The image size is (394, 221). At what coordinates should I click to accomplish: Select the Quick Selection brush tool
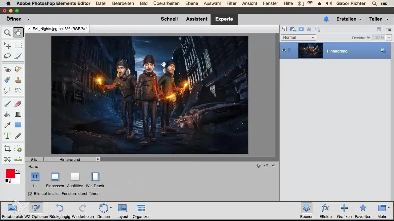[18, 56]
